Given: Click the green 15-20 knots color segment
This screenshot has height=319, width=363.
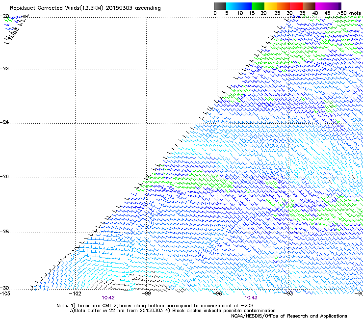Looking at the screenshot, I should 258,6.
